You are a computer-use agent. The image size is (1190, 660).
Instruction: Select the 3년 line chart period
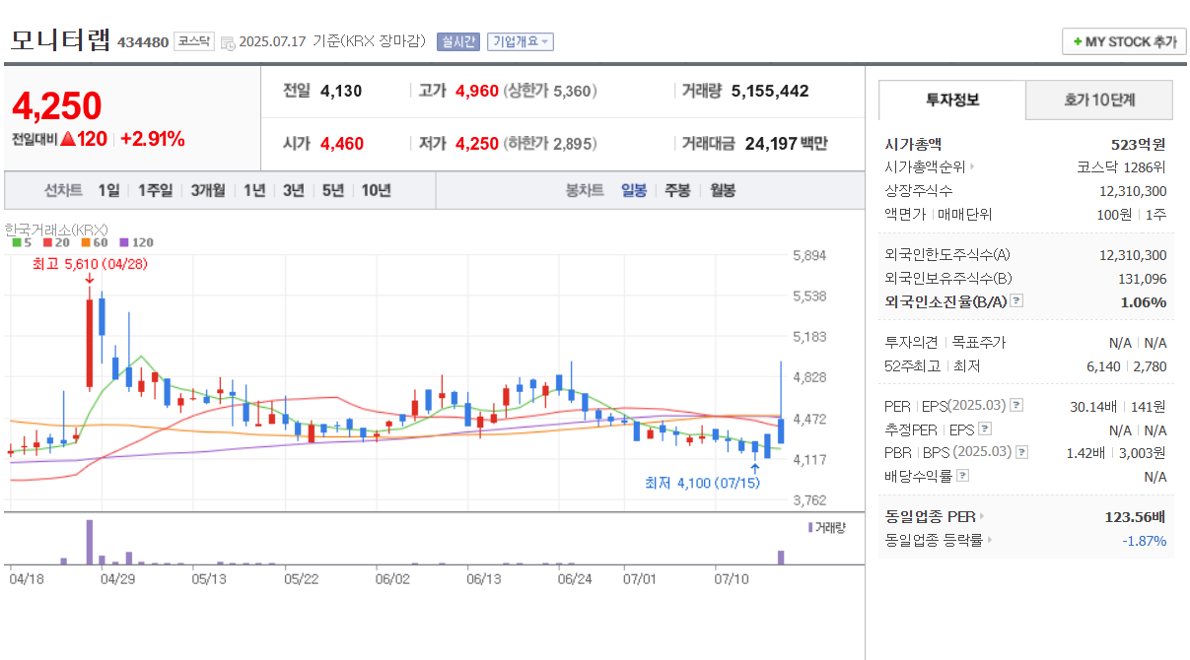click(293, 190)
